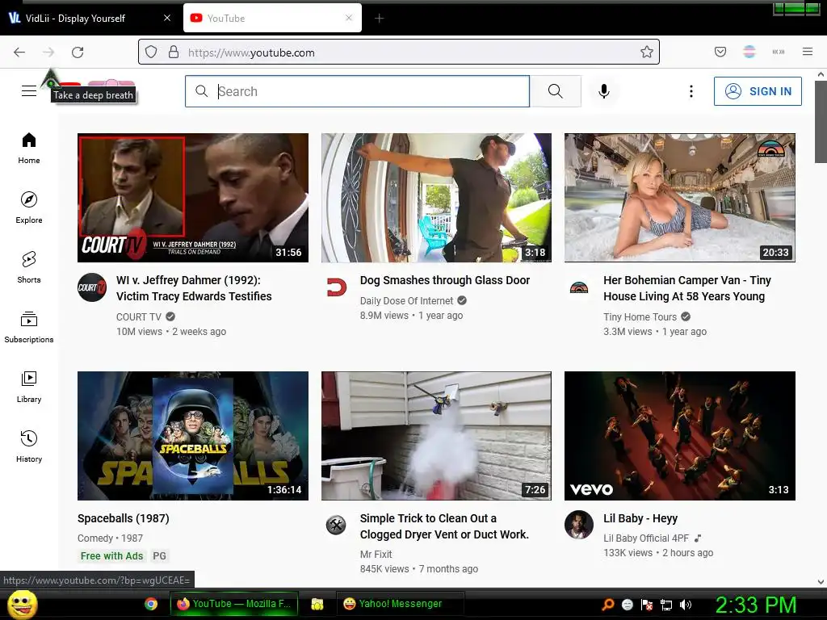Click title WI v. Jeffrey Dahmer (1992)
The height and width of the screenshot is (620, 827).
pos(194,288)
